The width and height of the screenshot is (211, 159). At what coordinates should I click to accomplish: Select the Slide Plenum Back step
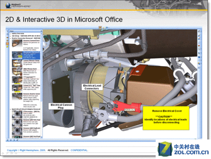coord(26,72)
